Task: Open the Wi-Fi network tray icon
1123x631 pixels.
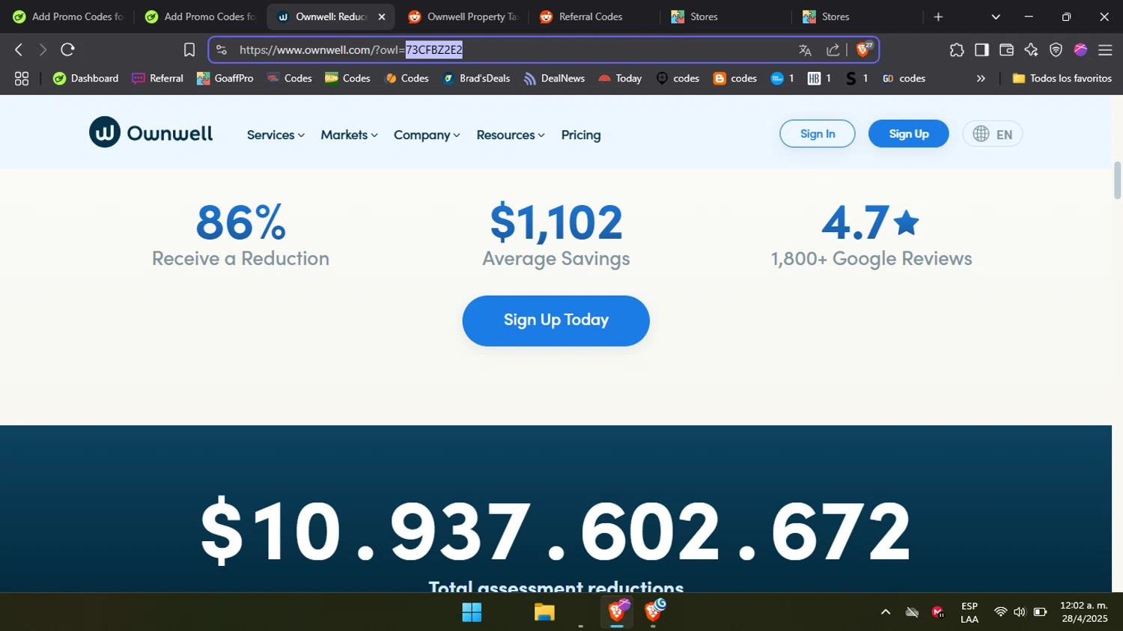Action: click(x=1000, y=612)
